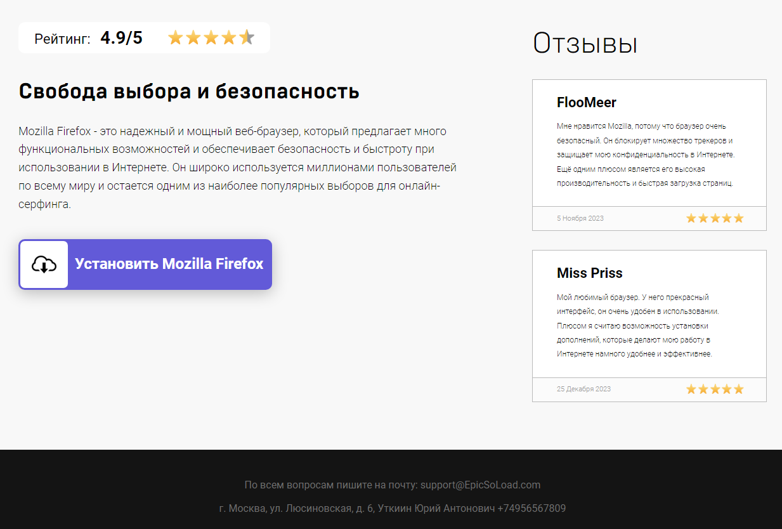
Task: Click the Mozilla Firefox description paragraph
Action: [238, 168]
